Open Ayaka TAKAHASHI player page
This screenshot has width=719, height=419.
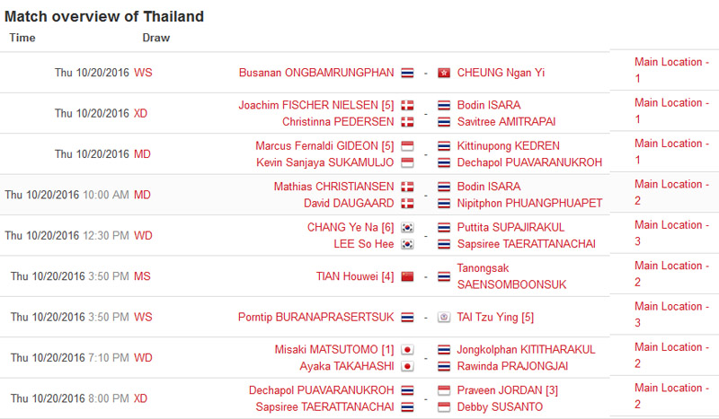click(x=347, y=366)
